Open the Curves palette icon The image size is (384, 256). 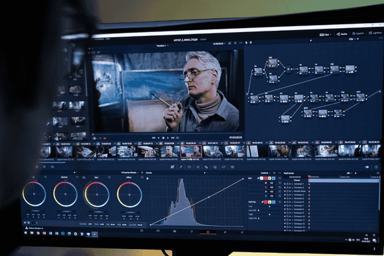172,167
